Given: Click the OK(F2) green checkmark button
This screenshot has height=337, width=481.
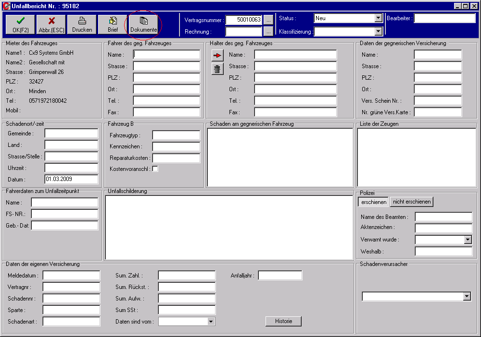Looking at the screenshot, I should pyautogui.click(x=21, y=24).
